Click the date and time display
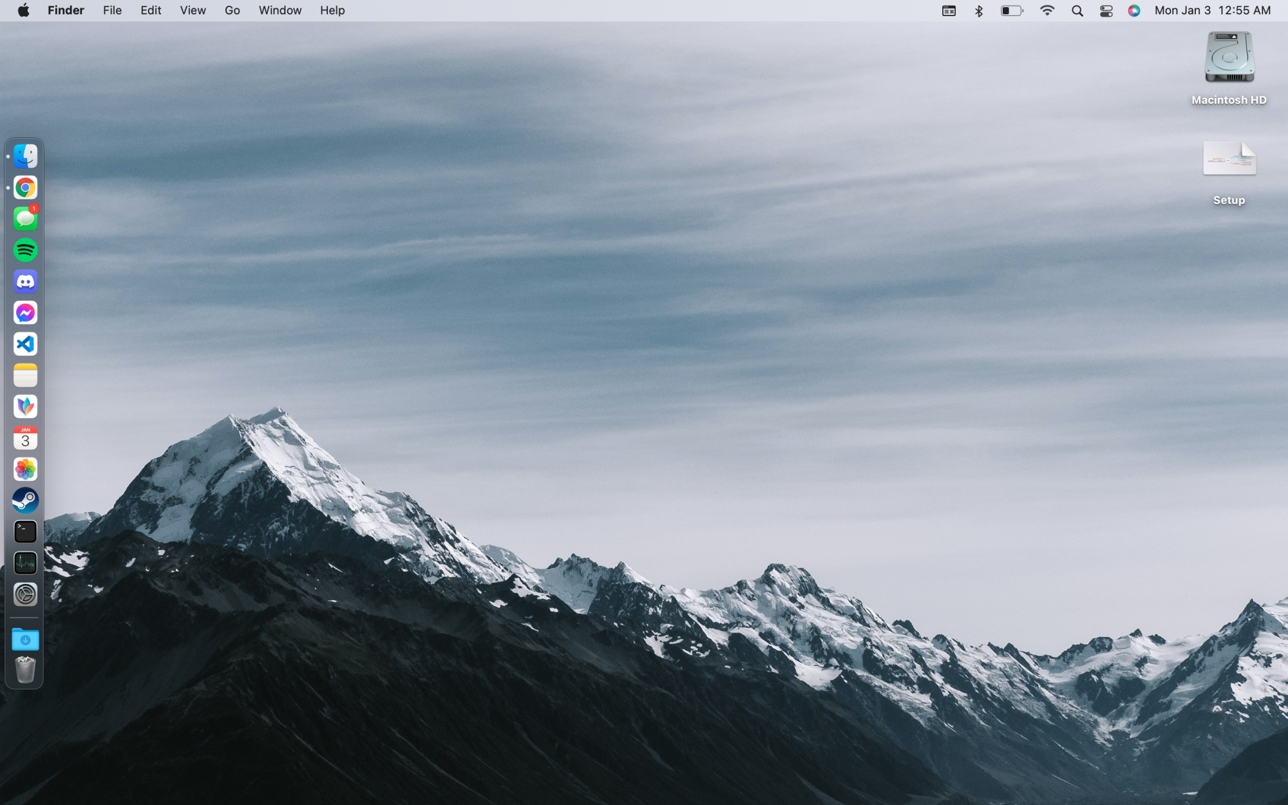The image size is (1288, 805). pos(1212,10)
